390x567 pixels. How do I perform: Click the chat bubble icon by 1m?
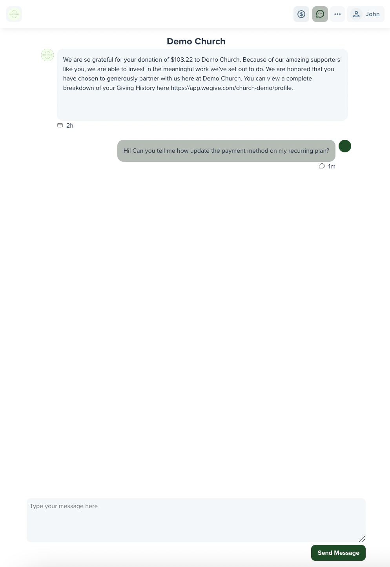[322, 166]
